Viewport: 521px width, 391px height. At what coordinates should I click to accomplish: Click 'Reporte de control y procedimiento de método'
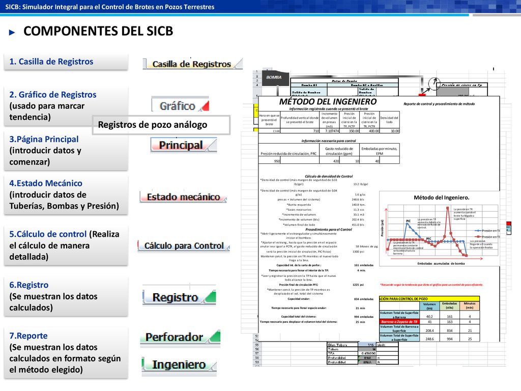point(439,104)
